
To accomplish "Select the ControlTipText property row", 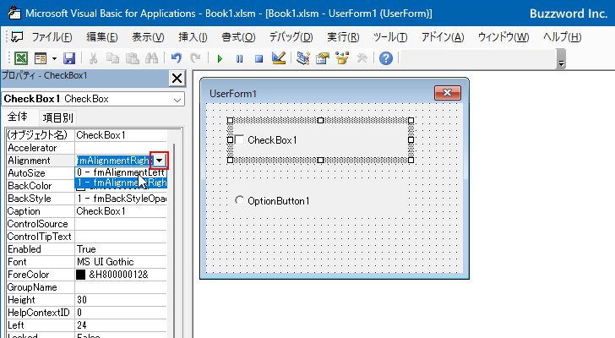I will click(87, 237).
